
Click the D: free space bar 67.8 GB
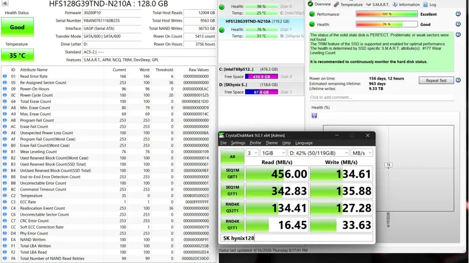pyautogui.click(x=261, y=92)
